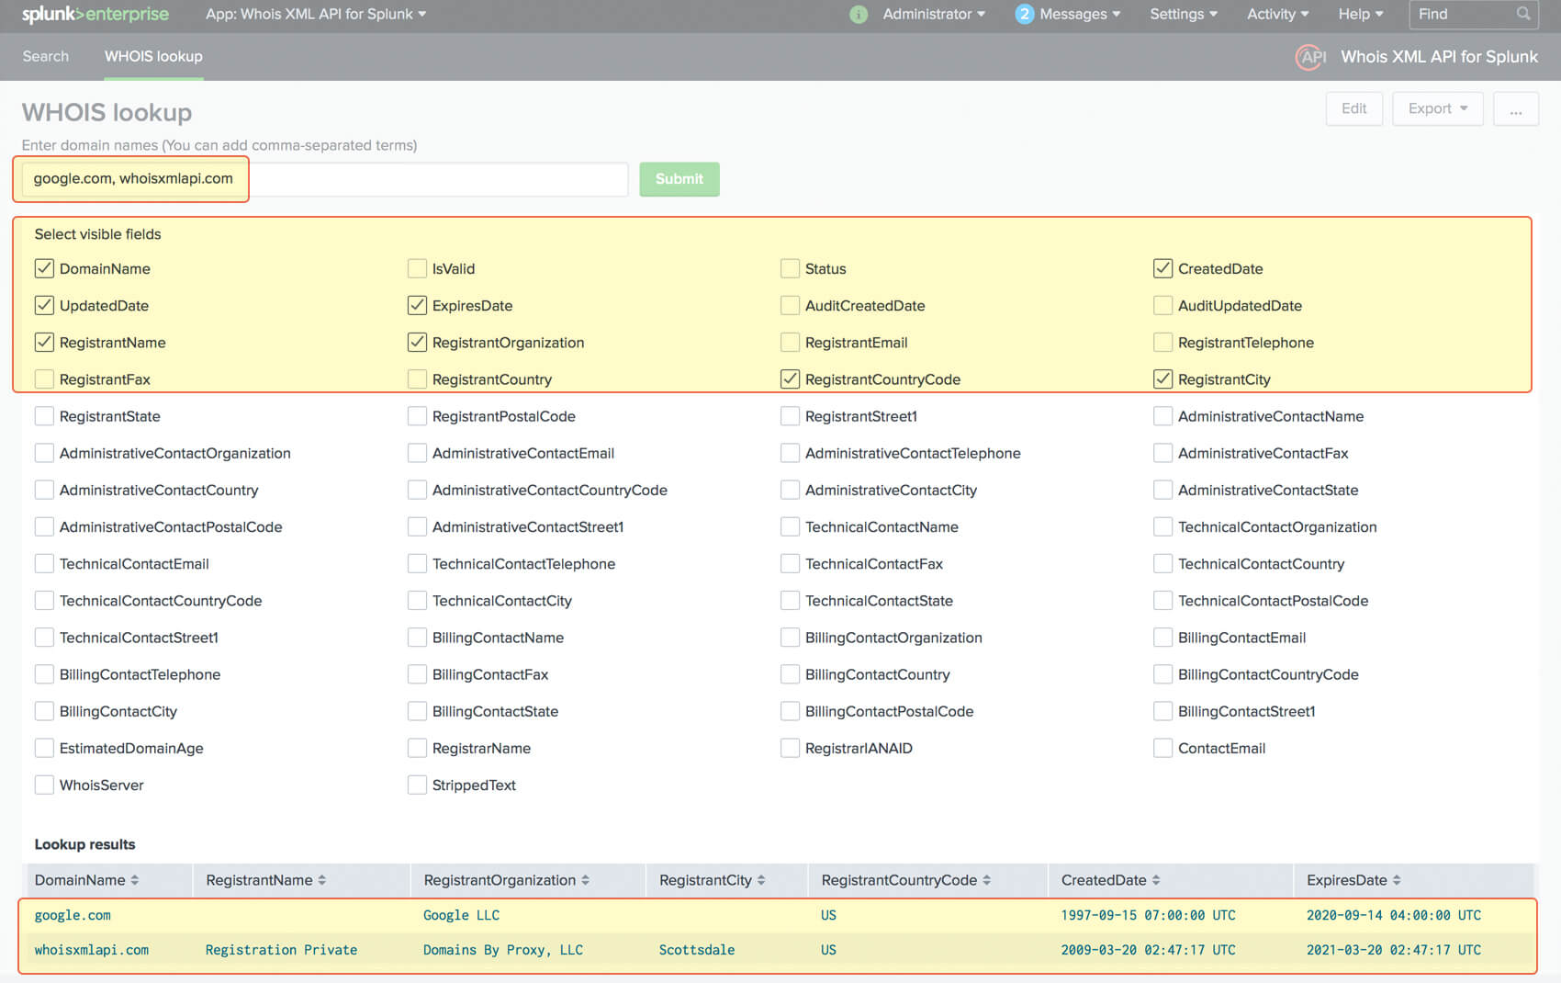This screenshot has width=1561, height=983.
Task: Check the RegistrarName checkbox
Action: [417, 748]
